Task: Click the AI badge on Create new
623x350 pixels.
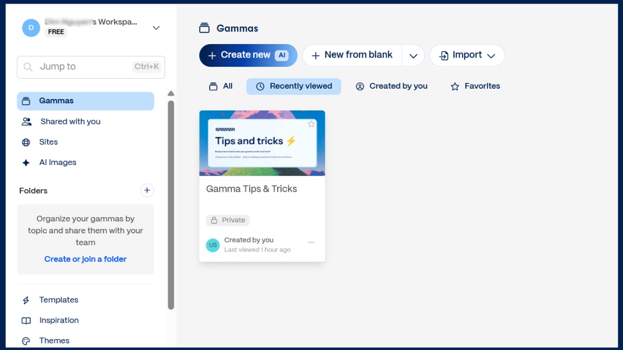Action: [281, 55]
